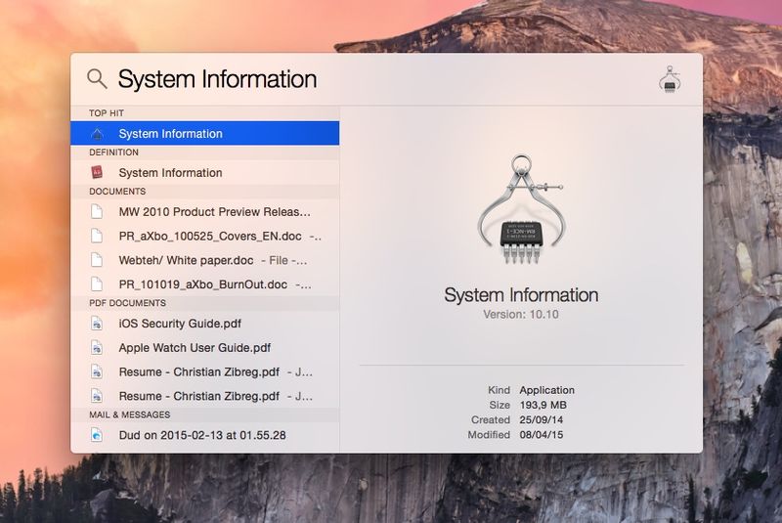The image size is (782, 523).
Task: Open MW 2010 Product Preview Release document
Action: click(x=205, y=212)
